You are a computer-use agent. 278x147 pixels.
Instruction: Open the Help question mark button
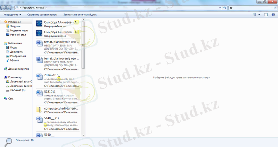coord(273,15)
